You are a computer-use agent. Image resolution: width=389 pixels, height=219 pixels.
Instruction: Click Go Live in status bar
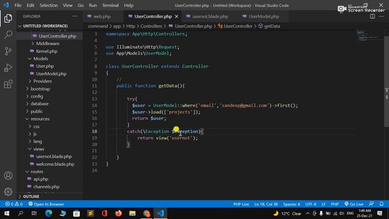pyautogui.click(x=354, y=204)
